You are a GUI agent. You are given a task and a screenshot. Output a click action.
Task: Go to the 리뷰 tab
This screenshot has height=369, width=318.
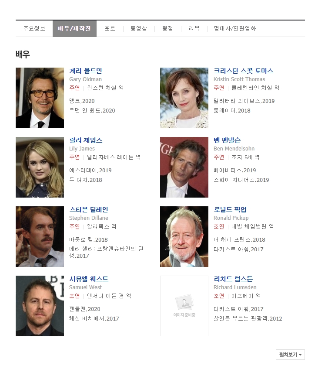(194, 28)
